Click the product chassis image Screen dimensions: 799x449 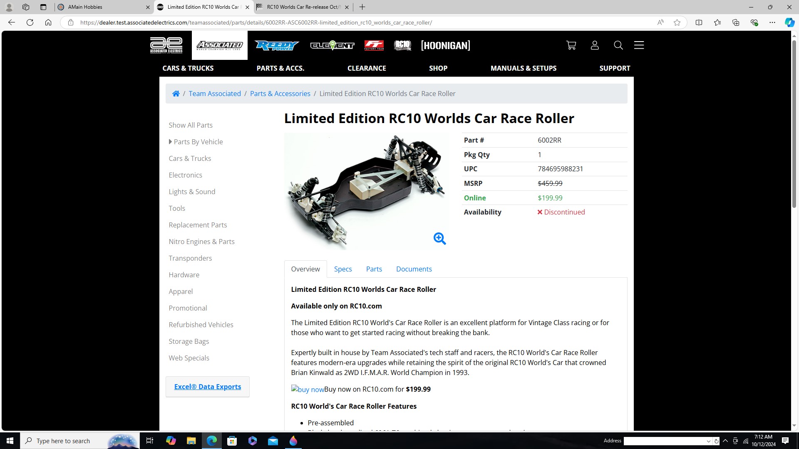click(366, 191)
